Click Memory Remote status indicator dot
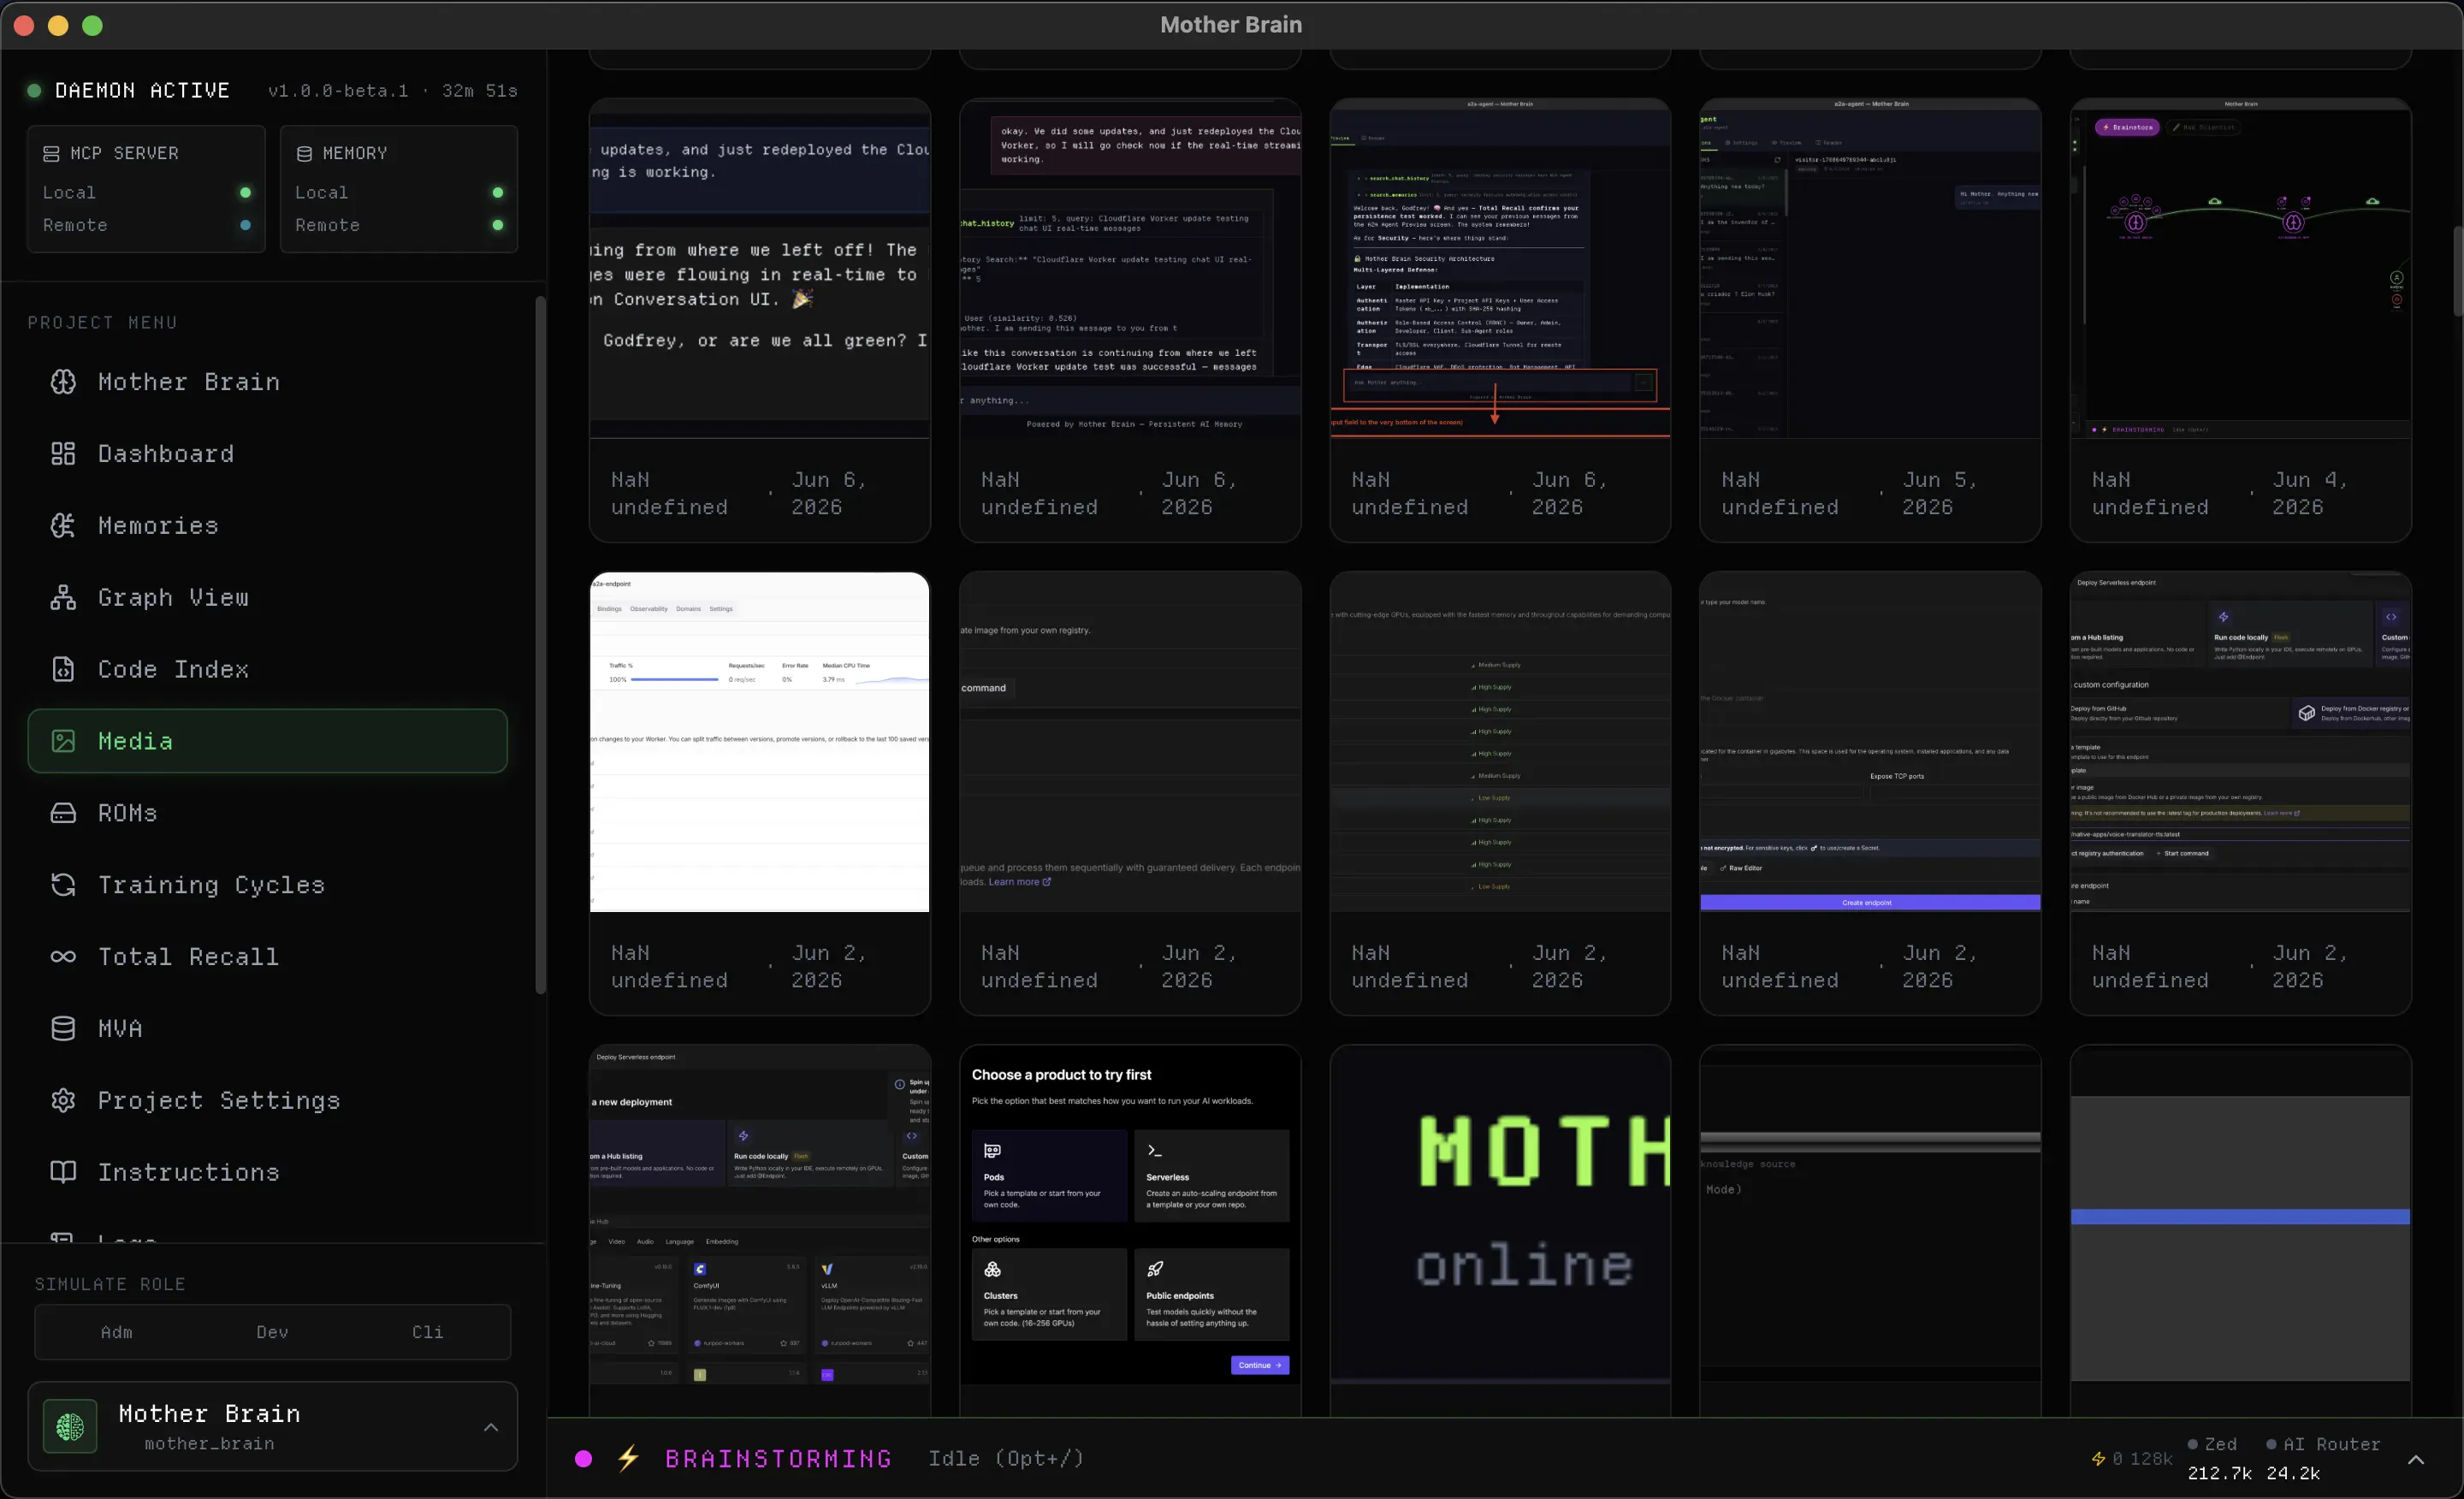Image resolution: width=2464 pixels, height=1499 pixels. click(x=498, y=226)
